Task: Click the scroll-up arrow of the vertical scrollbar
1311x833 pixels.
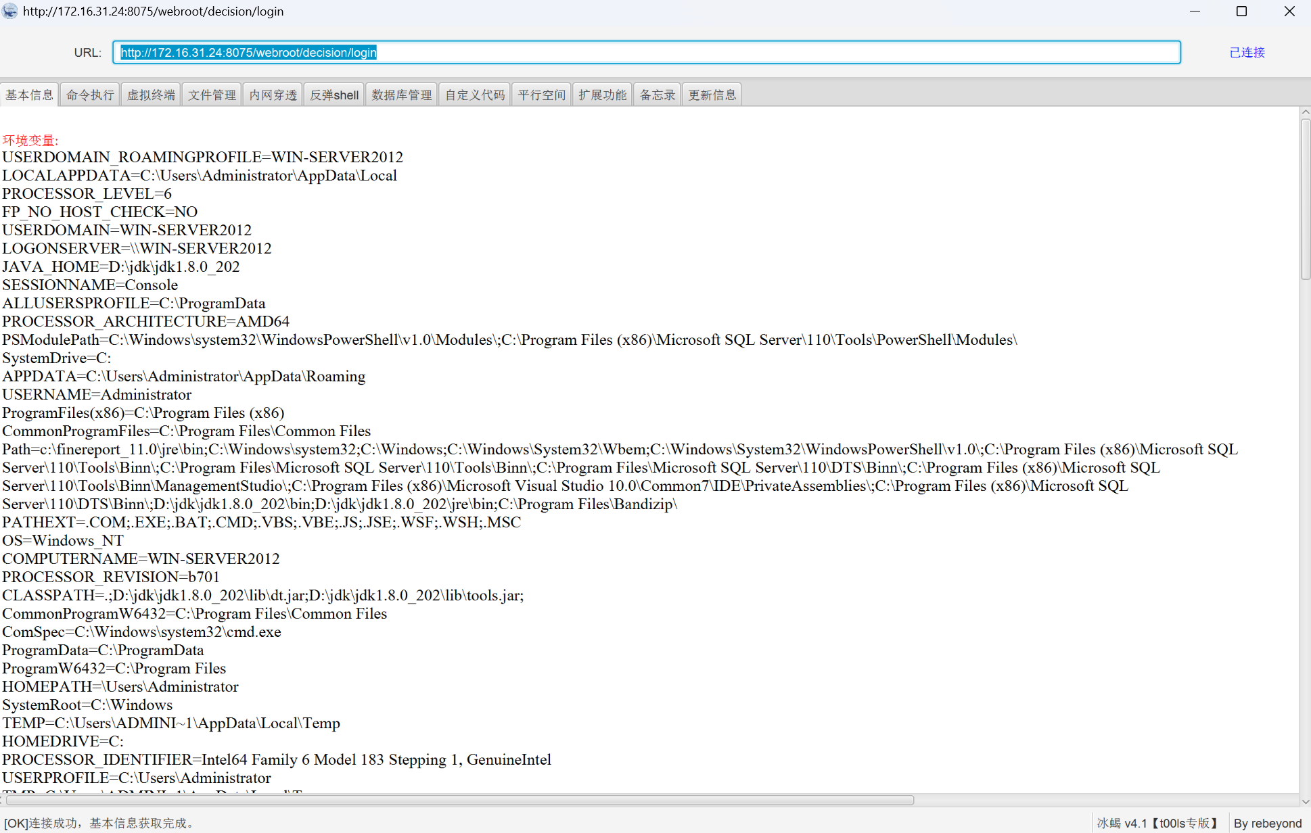Action: tap(1305, 112)
